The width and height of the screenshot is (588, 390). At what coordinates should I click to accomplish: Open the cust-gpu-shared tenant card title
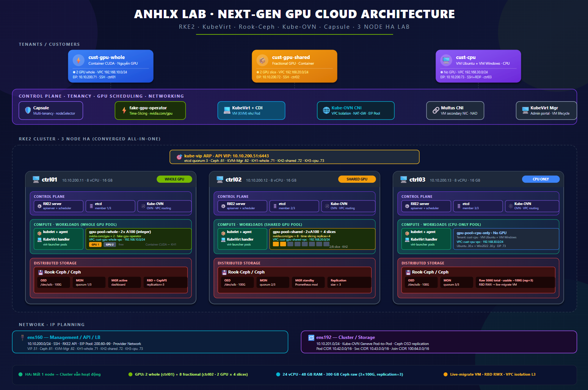(x=291, y=57)
